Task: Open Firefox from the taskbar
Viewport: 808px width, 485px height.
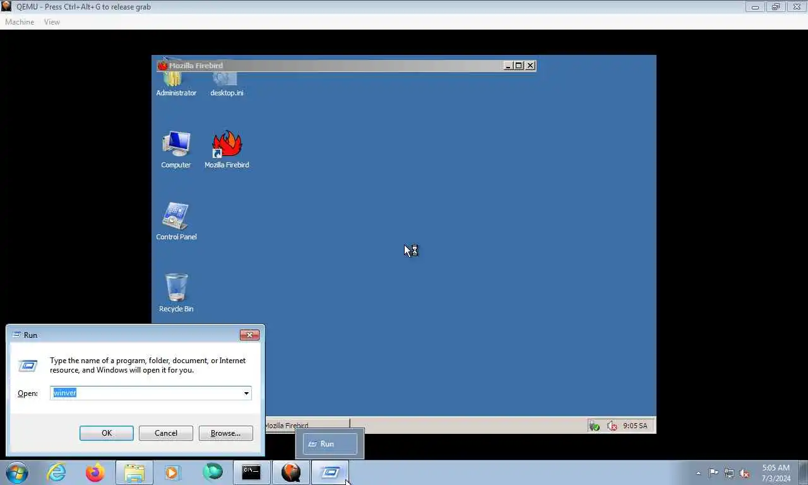Action: [x=95, y=472]
